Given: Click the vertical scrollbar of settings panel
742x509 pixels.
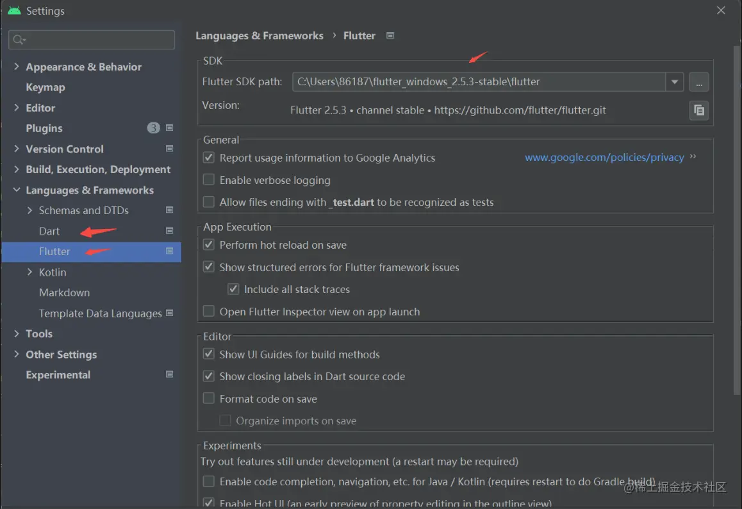Looking at the screenshot, I should point(737,218).
